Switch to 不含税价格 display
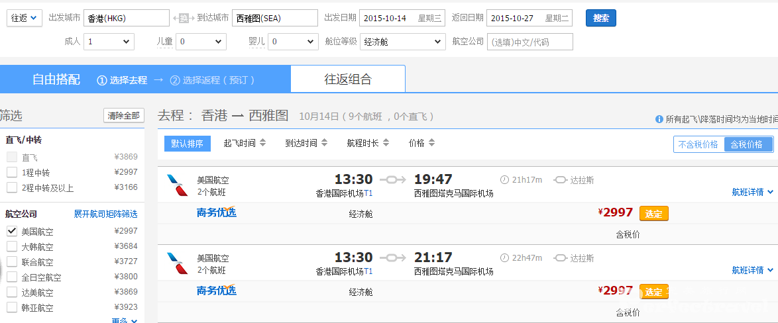778x323 pixels. click(698, 144)
